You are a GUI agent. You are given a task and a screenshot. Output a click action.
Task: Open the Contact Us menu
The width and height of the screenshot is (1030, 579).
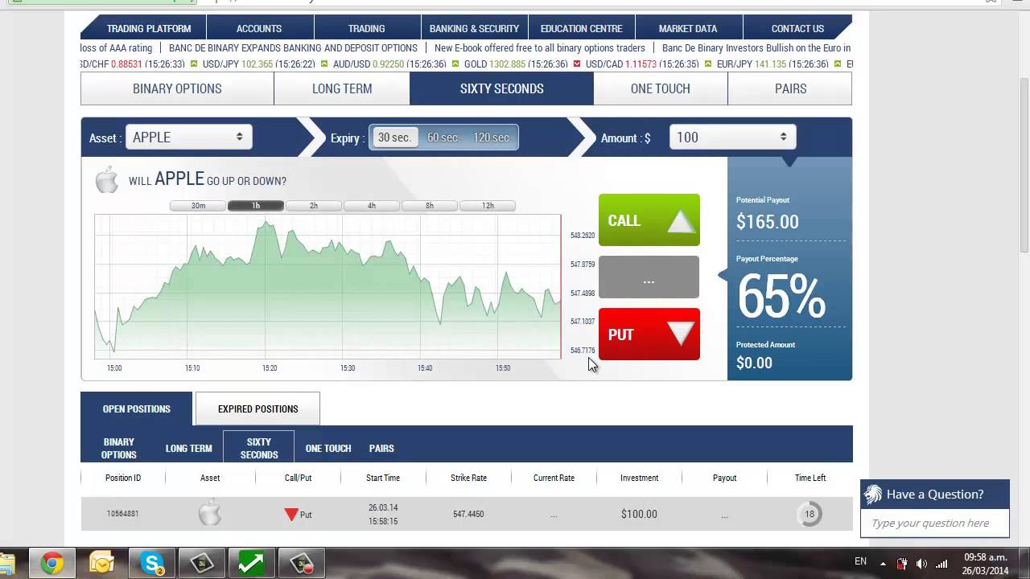(x=797, y=28)
